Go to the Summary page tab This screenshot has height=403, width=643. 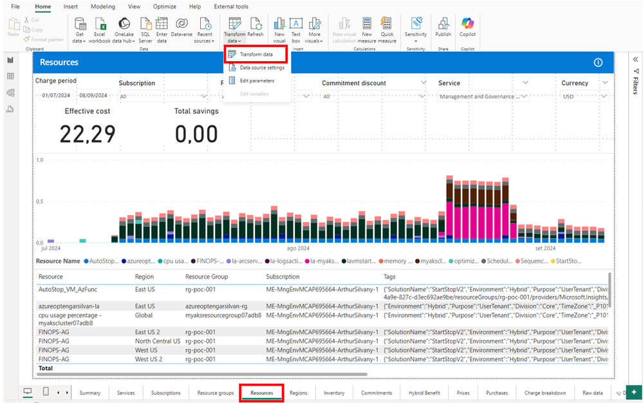pyautogui.click(x=90, y=393)
